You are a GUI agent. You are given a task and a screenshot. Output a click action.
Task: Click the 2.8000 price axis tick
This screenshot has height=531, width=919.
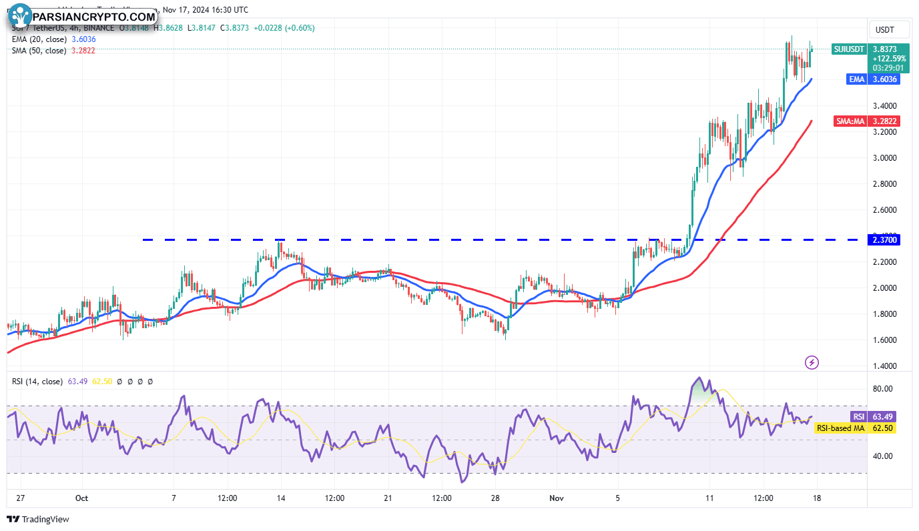884,184
